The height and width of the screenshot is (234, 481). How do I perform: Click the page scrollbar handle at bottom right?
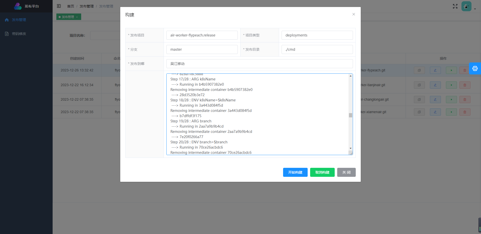(x=479, y=225)
